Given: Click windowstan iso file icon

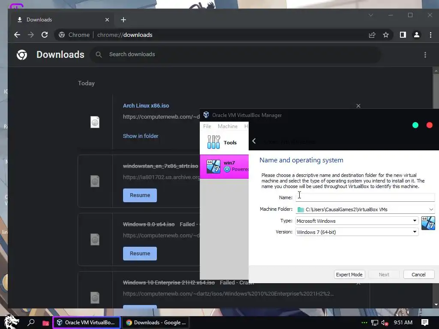Looking at the screenshot, I should point(95,181).
